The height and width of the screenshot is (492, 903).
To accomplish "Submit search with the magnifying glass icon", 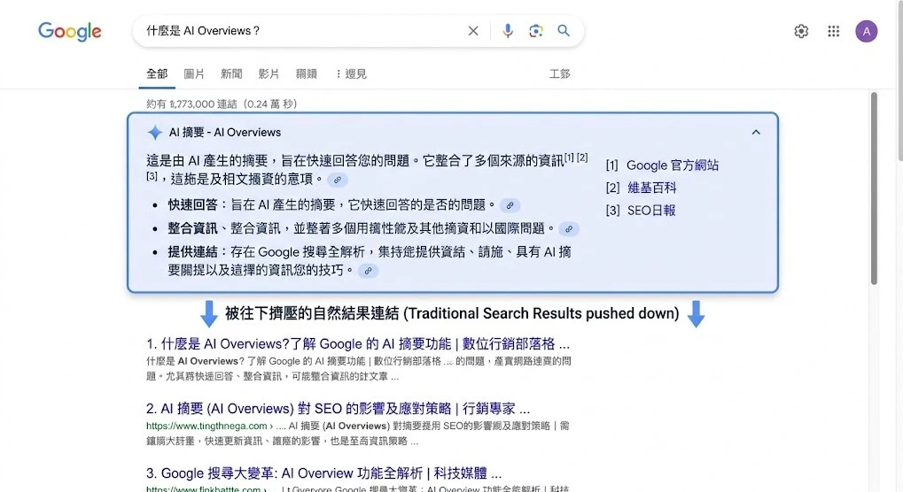I will [x=564, y=31].
